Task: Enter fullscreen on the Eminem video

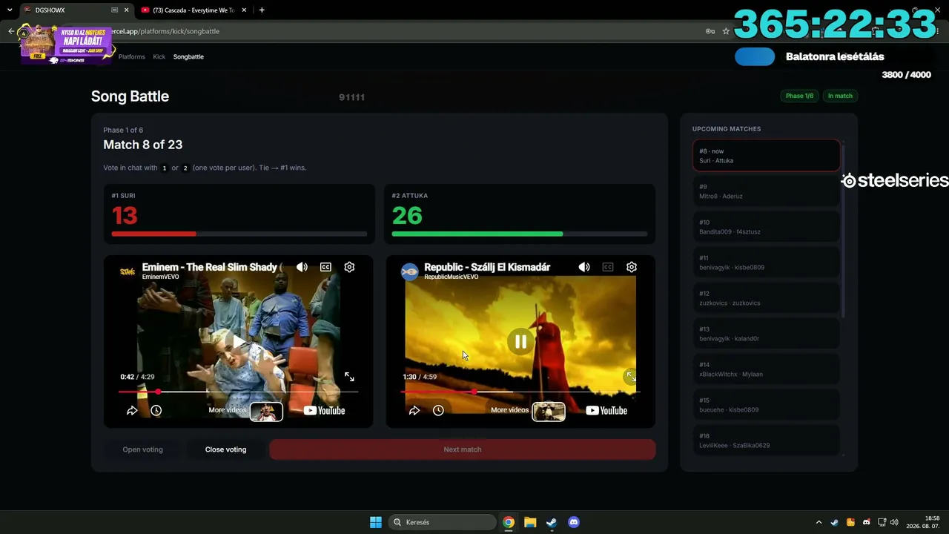Action: (x=349, y=377)
